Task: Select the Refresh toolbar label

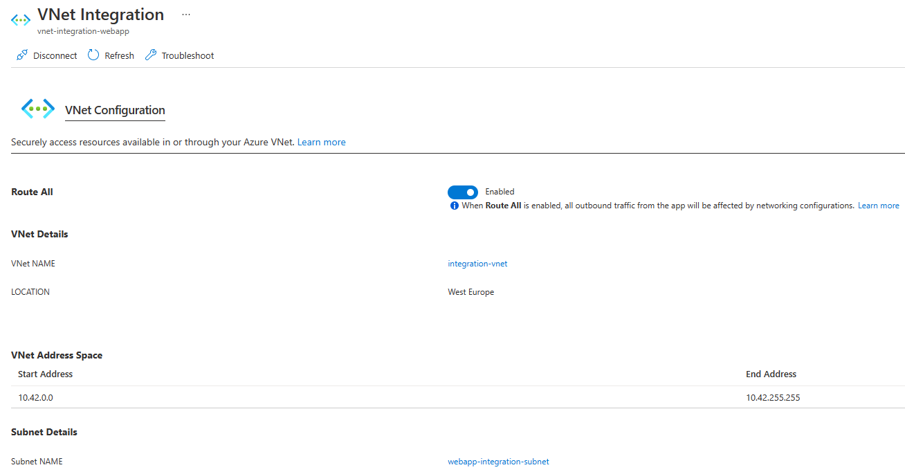Action: pyautogui.click(x=120, y=56)
